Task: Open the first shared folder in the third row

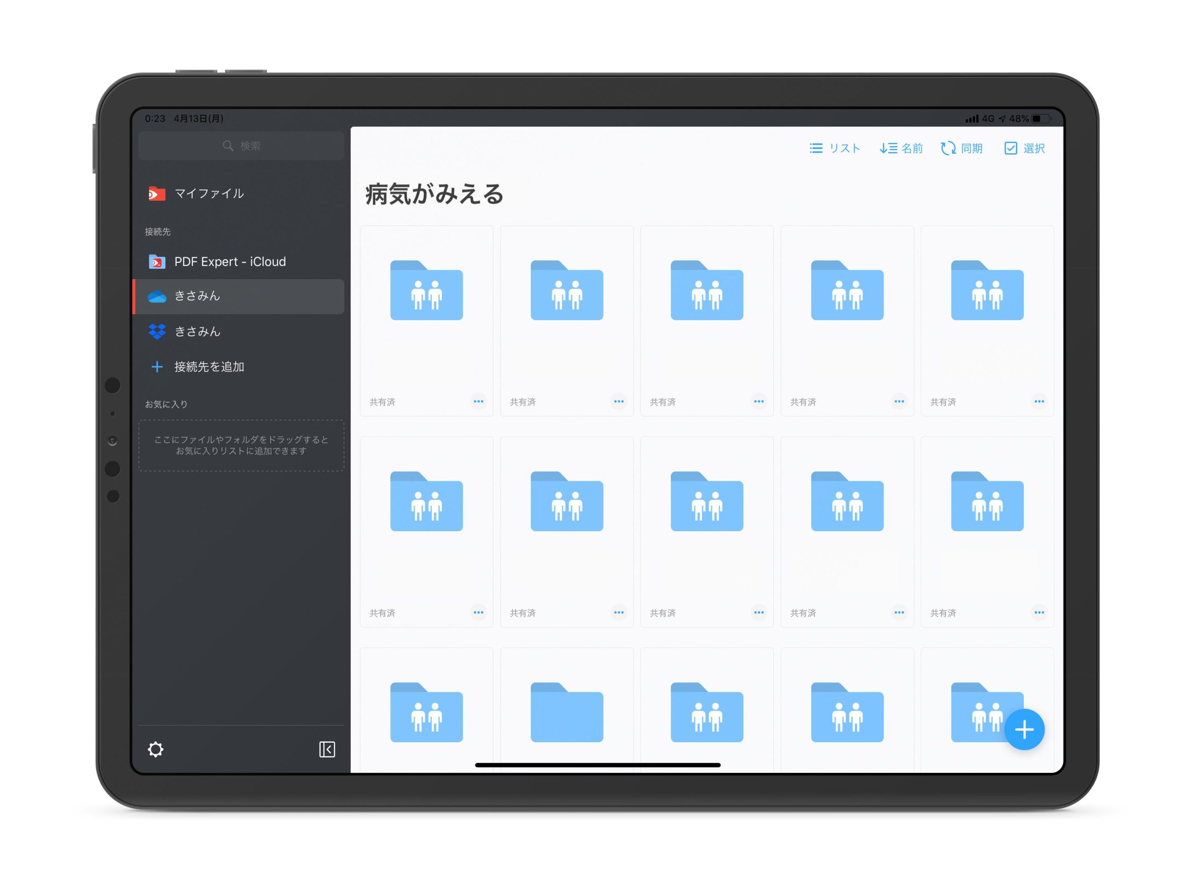Action: pyautogui.click(x=427, y=712)
